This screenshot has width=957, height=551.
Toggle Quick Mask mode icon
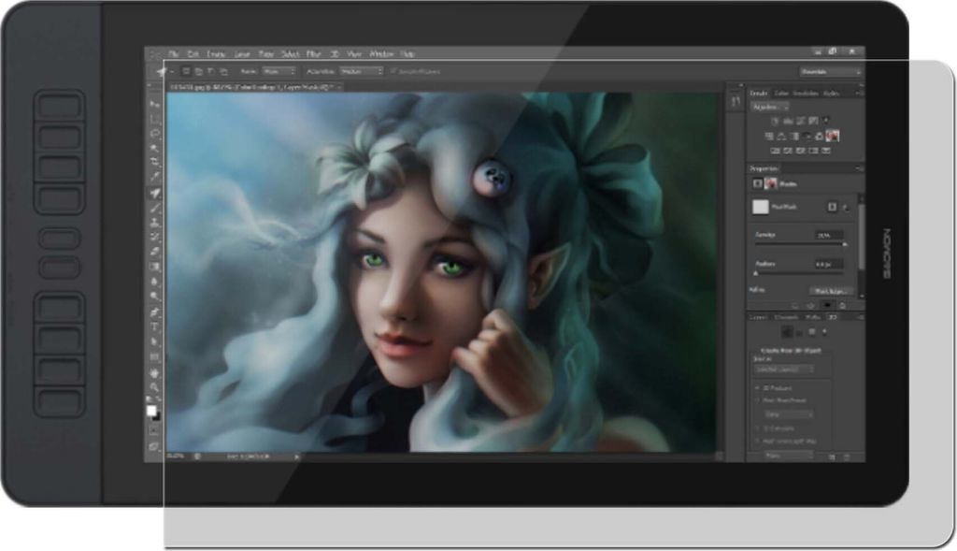pyautogui.click(x=154, y=431)
